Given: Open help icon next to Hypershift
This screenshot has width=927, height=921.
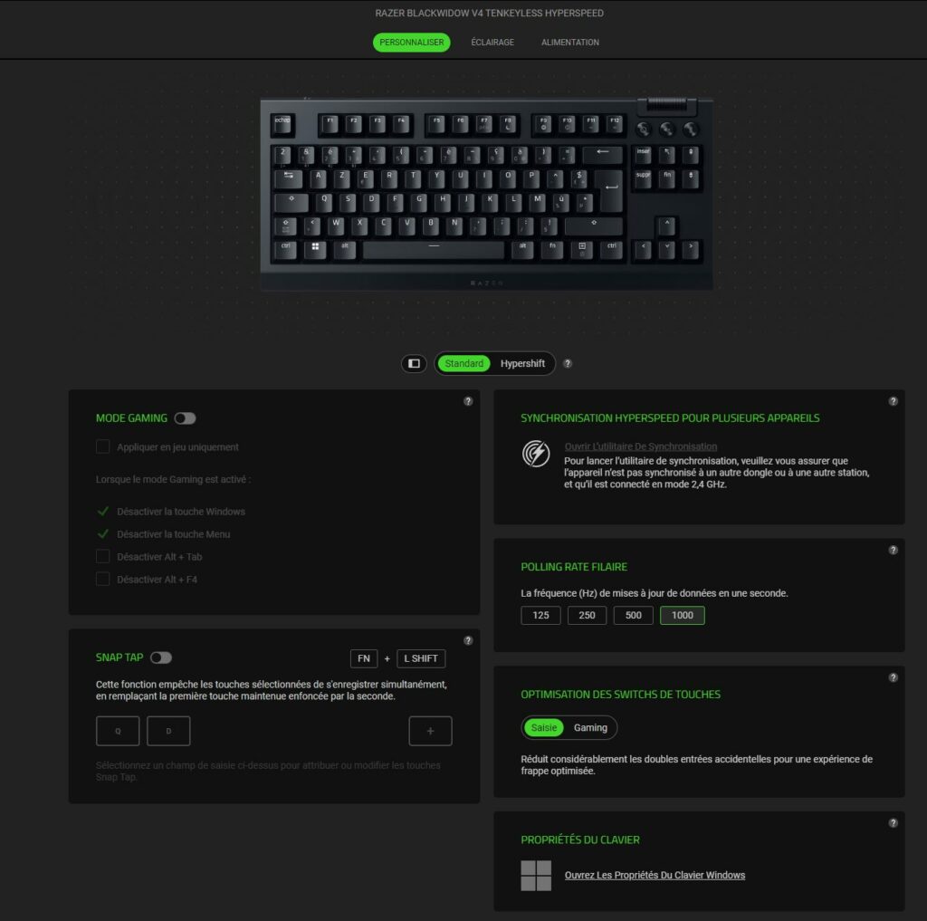Looking at the screenshot, I should point(568,363).
